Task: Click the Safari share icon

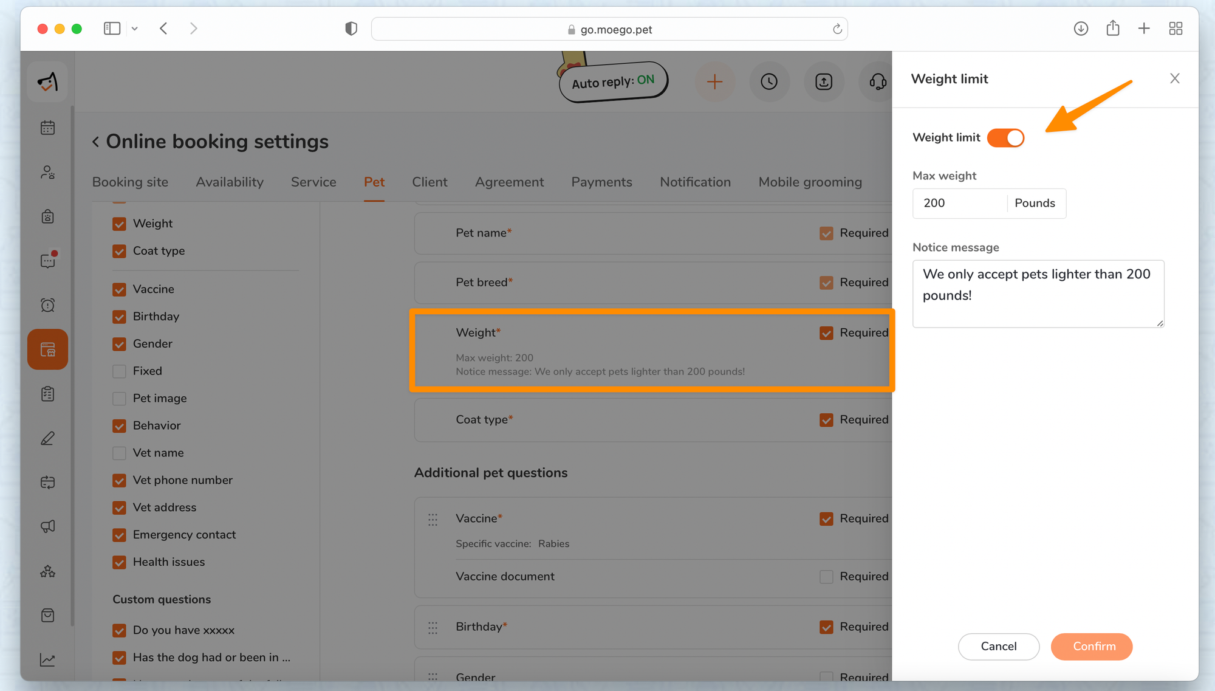Action: [1112, 29]
